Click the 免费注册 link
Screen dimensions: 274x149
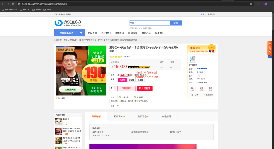pyautogui.click(x=211, y=14)
